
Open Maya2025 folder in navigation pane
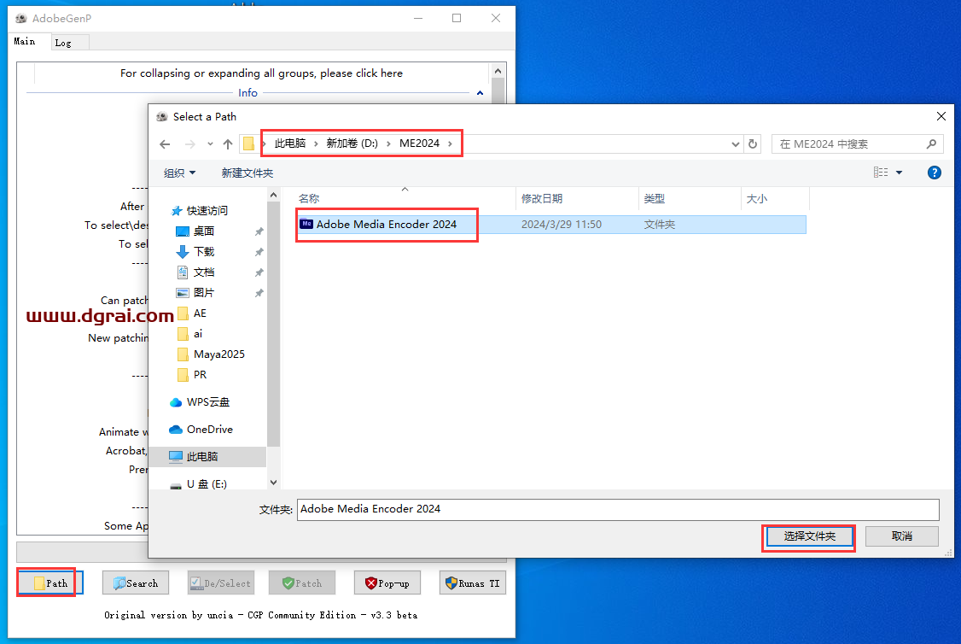tap(218, 354)
